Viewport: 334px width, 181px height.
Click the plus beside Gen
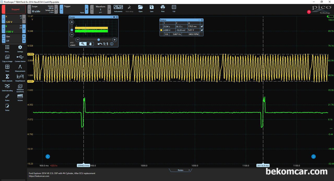click(x=24, y=37)
